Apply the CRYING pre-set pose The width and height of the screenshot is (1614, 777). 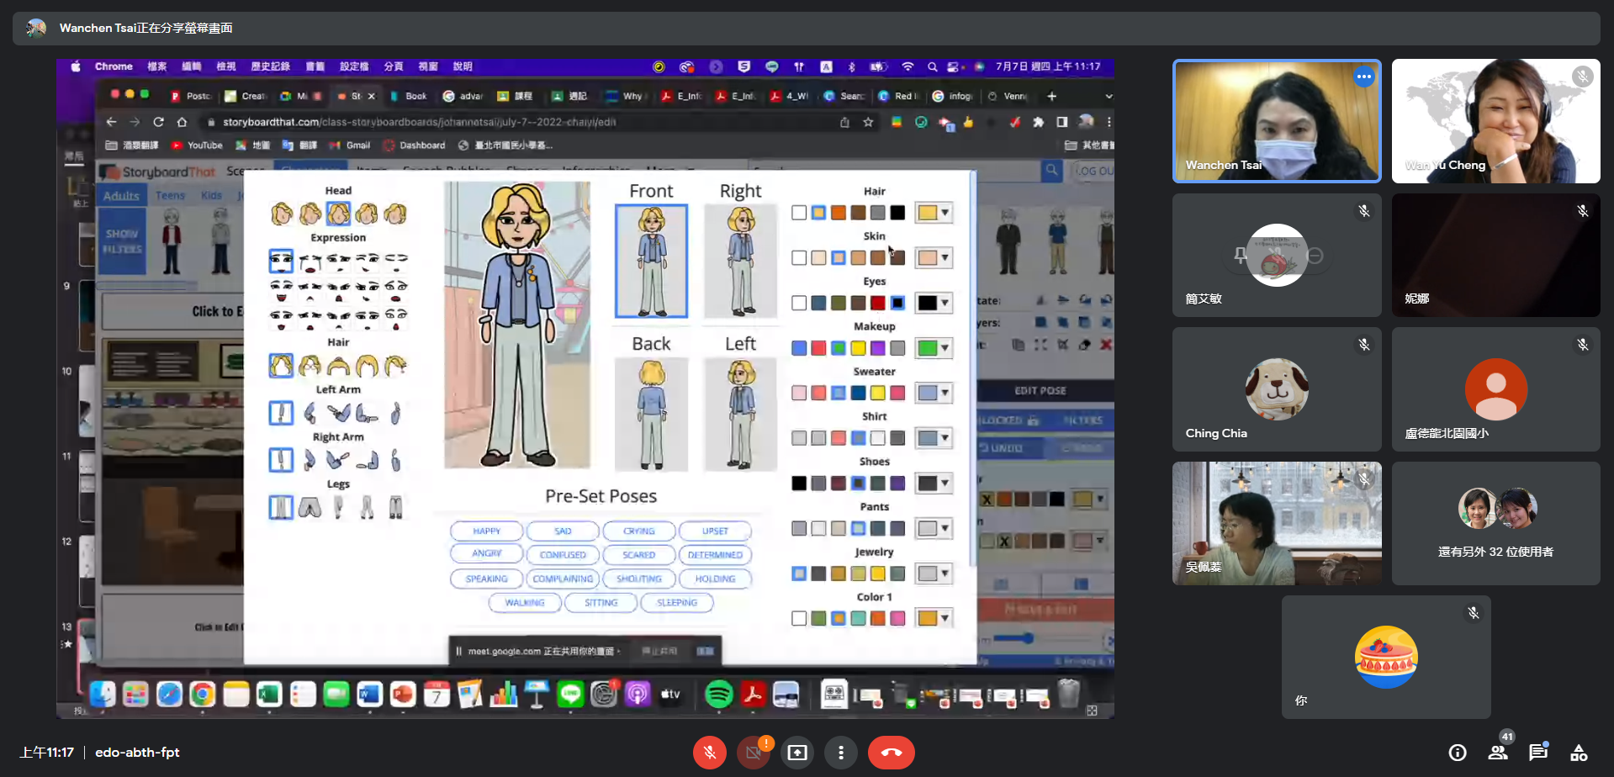point(639,531)
